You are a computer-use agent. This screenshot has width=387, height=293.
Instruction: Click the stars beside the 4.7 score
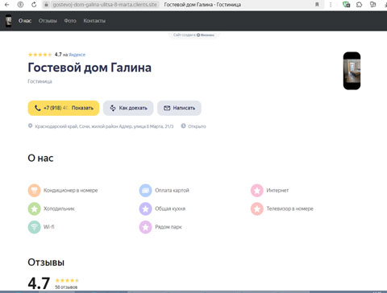[67, 280]
